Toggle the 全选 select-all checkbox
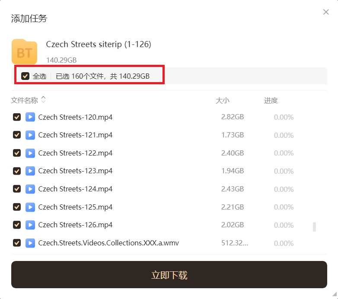 click(26, 76)
